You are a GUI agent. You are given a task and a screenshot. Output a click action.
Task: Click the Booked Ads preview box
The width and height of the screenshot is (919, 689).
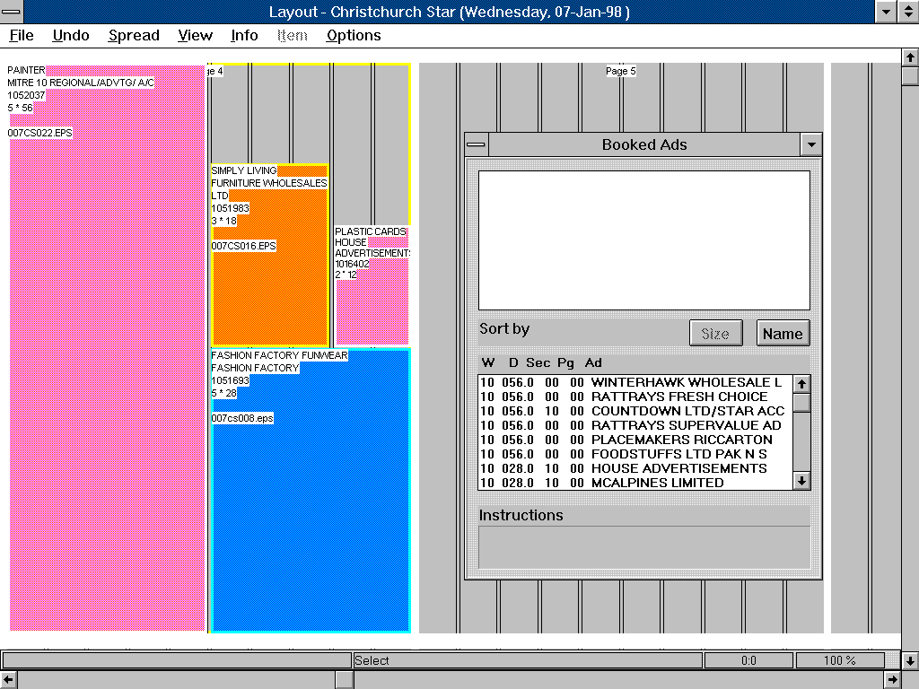[644, 240]
